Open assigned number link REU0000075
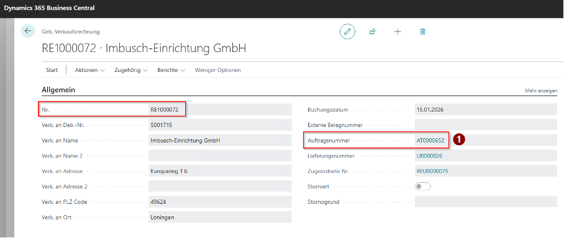The height and width of the screenshot is (238, 564). (432, 171)
